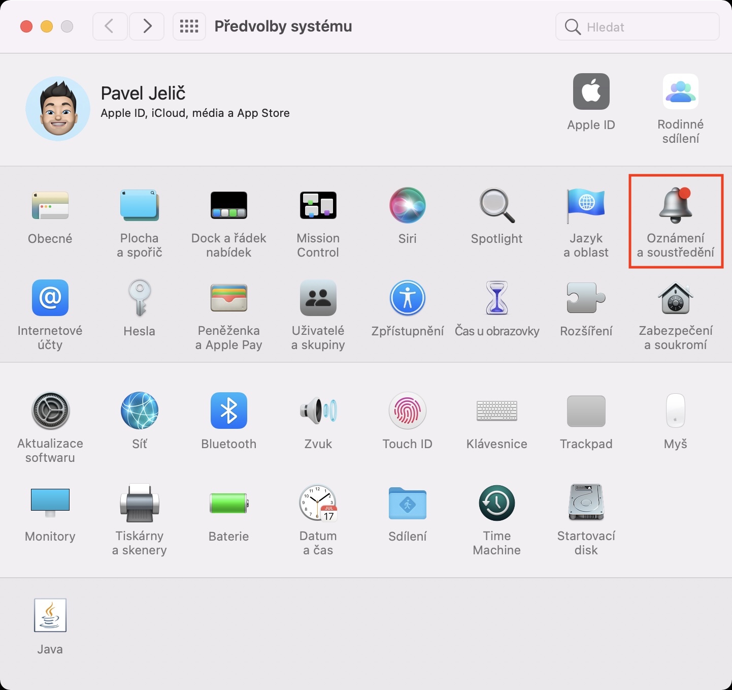Open Rozšíření puzzle icon
Screen dimensions: 732x690
tap(586, 298)
